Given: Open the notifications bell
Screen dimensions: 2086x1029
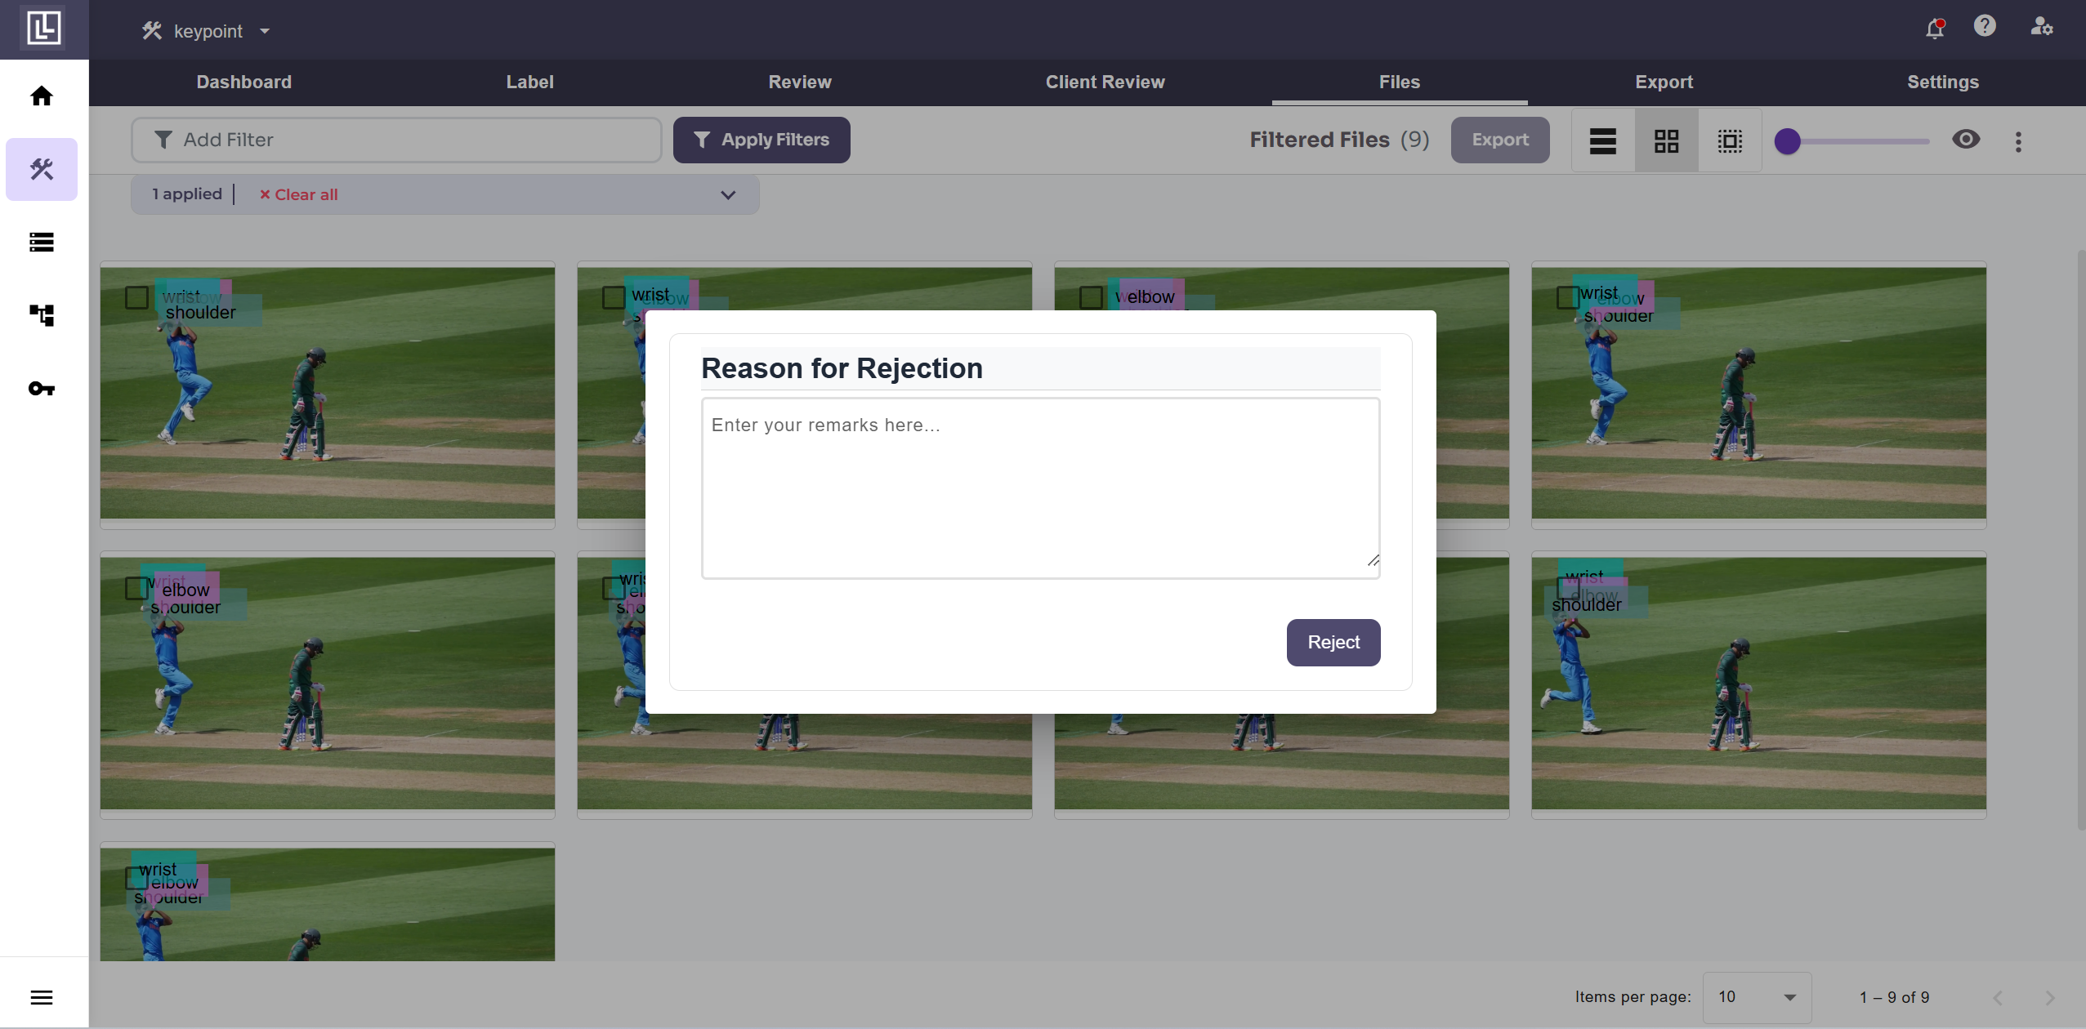Looking at the screenshot, I should point(1934,29).
